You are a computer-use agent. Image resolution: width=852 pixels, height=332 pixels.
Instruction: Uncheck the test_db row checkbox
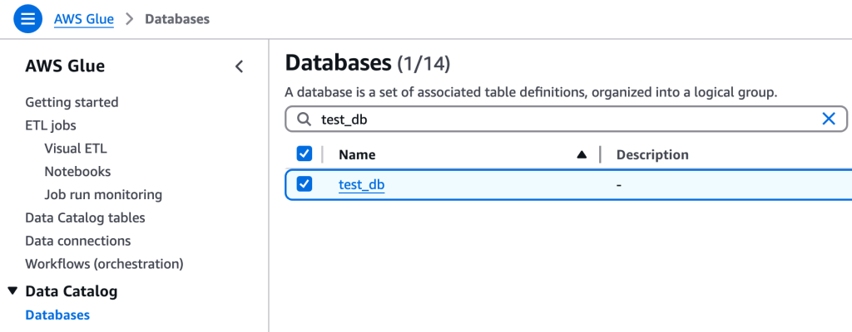(305, 184)
